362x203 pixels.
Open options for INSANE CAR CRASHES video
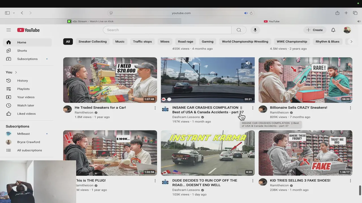coord(253,108)
